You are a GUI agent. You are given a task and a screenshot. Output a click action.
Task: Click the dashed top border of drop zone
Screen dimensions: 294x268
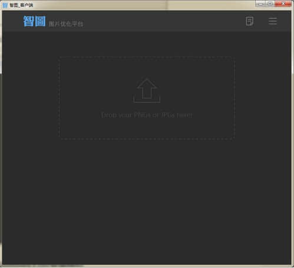tap(147, 57)
